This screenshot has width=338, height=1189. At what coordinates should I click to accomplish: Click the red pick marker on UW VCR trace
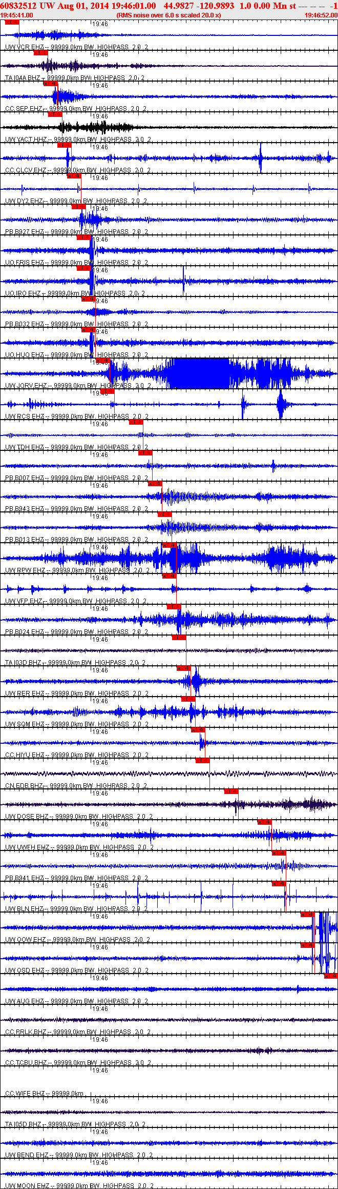pyautogui.click(x=12, y=22)
